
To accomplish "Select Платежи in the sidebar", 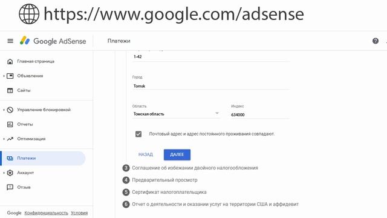I will [44, 158].
